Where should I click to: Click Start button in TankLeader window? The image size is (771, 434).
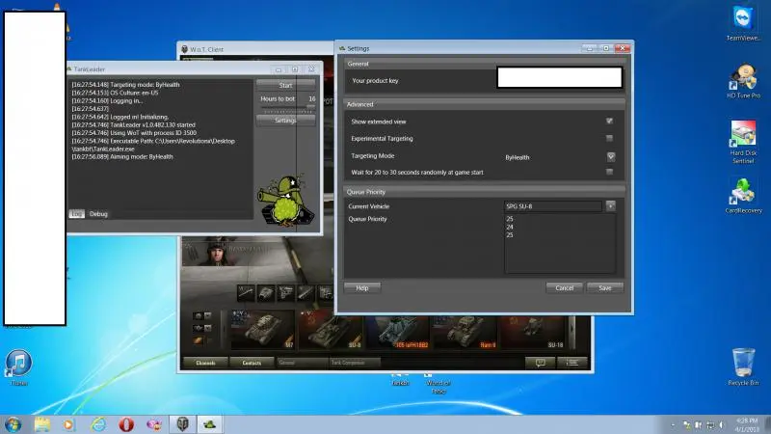(x=285, y=85)
